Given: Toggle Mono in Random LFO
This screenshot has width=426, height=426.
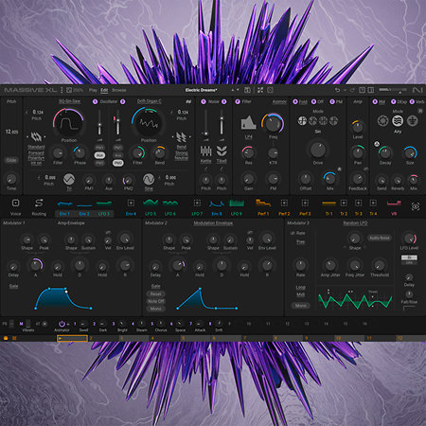Looking at the screenshot, I should (301, 306).
